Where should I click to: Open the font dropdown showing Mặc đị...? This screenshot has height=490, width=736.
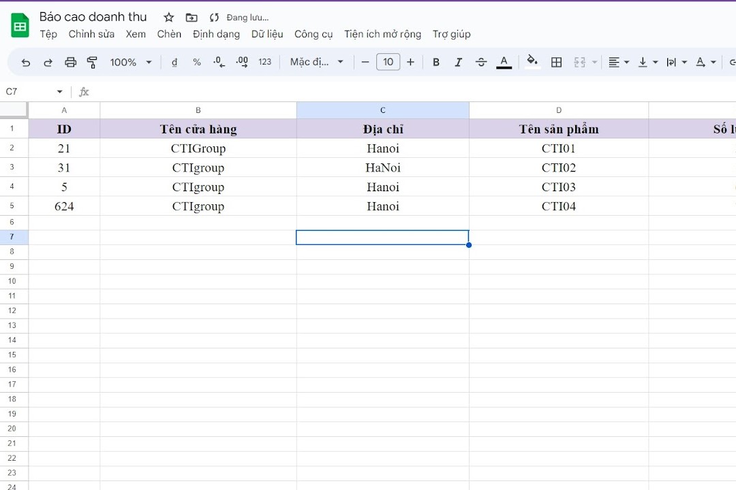[316, 61]
